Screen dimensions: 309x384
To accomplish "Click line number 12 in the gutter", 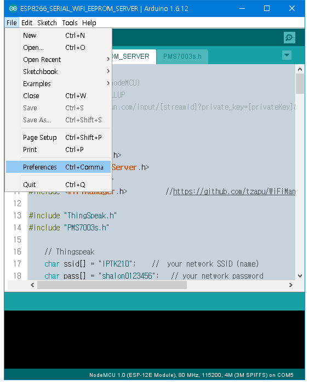I will tap(18, 204).
